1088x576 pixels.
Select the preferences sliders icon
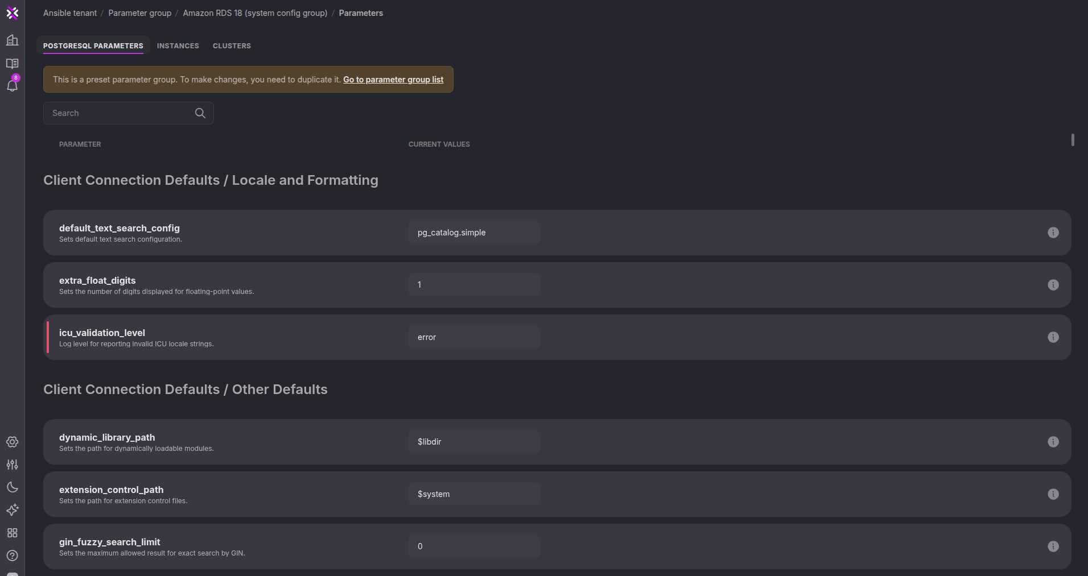tap(13, 465)
